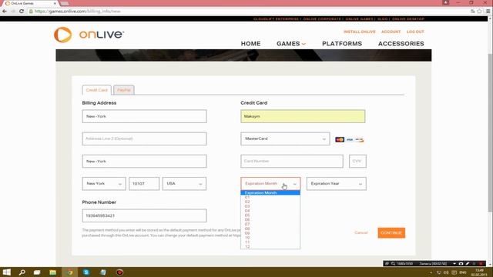Screen dimensions: 493x277
Task: Click the INSTALL ONLIVE link
Action: point(360,32)
